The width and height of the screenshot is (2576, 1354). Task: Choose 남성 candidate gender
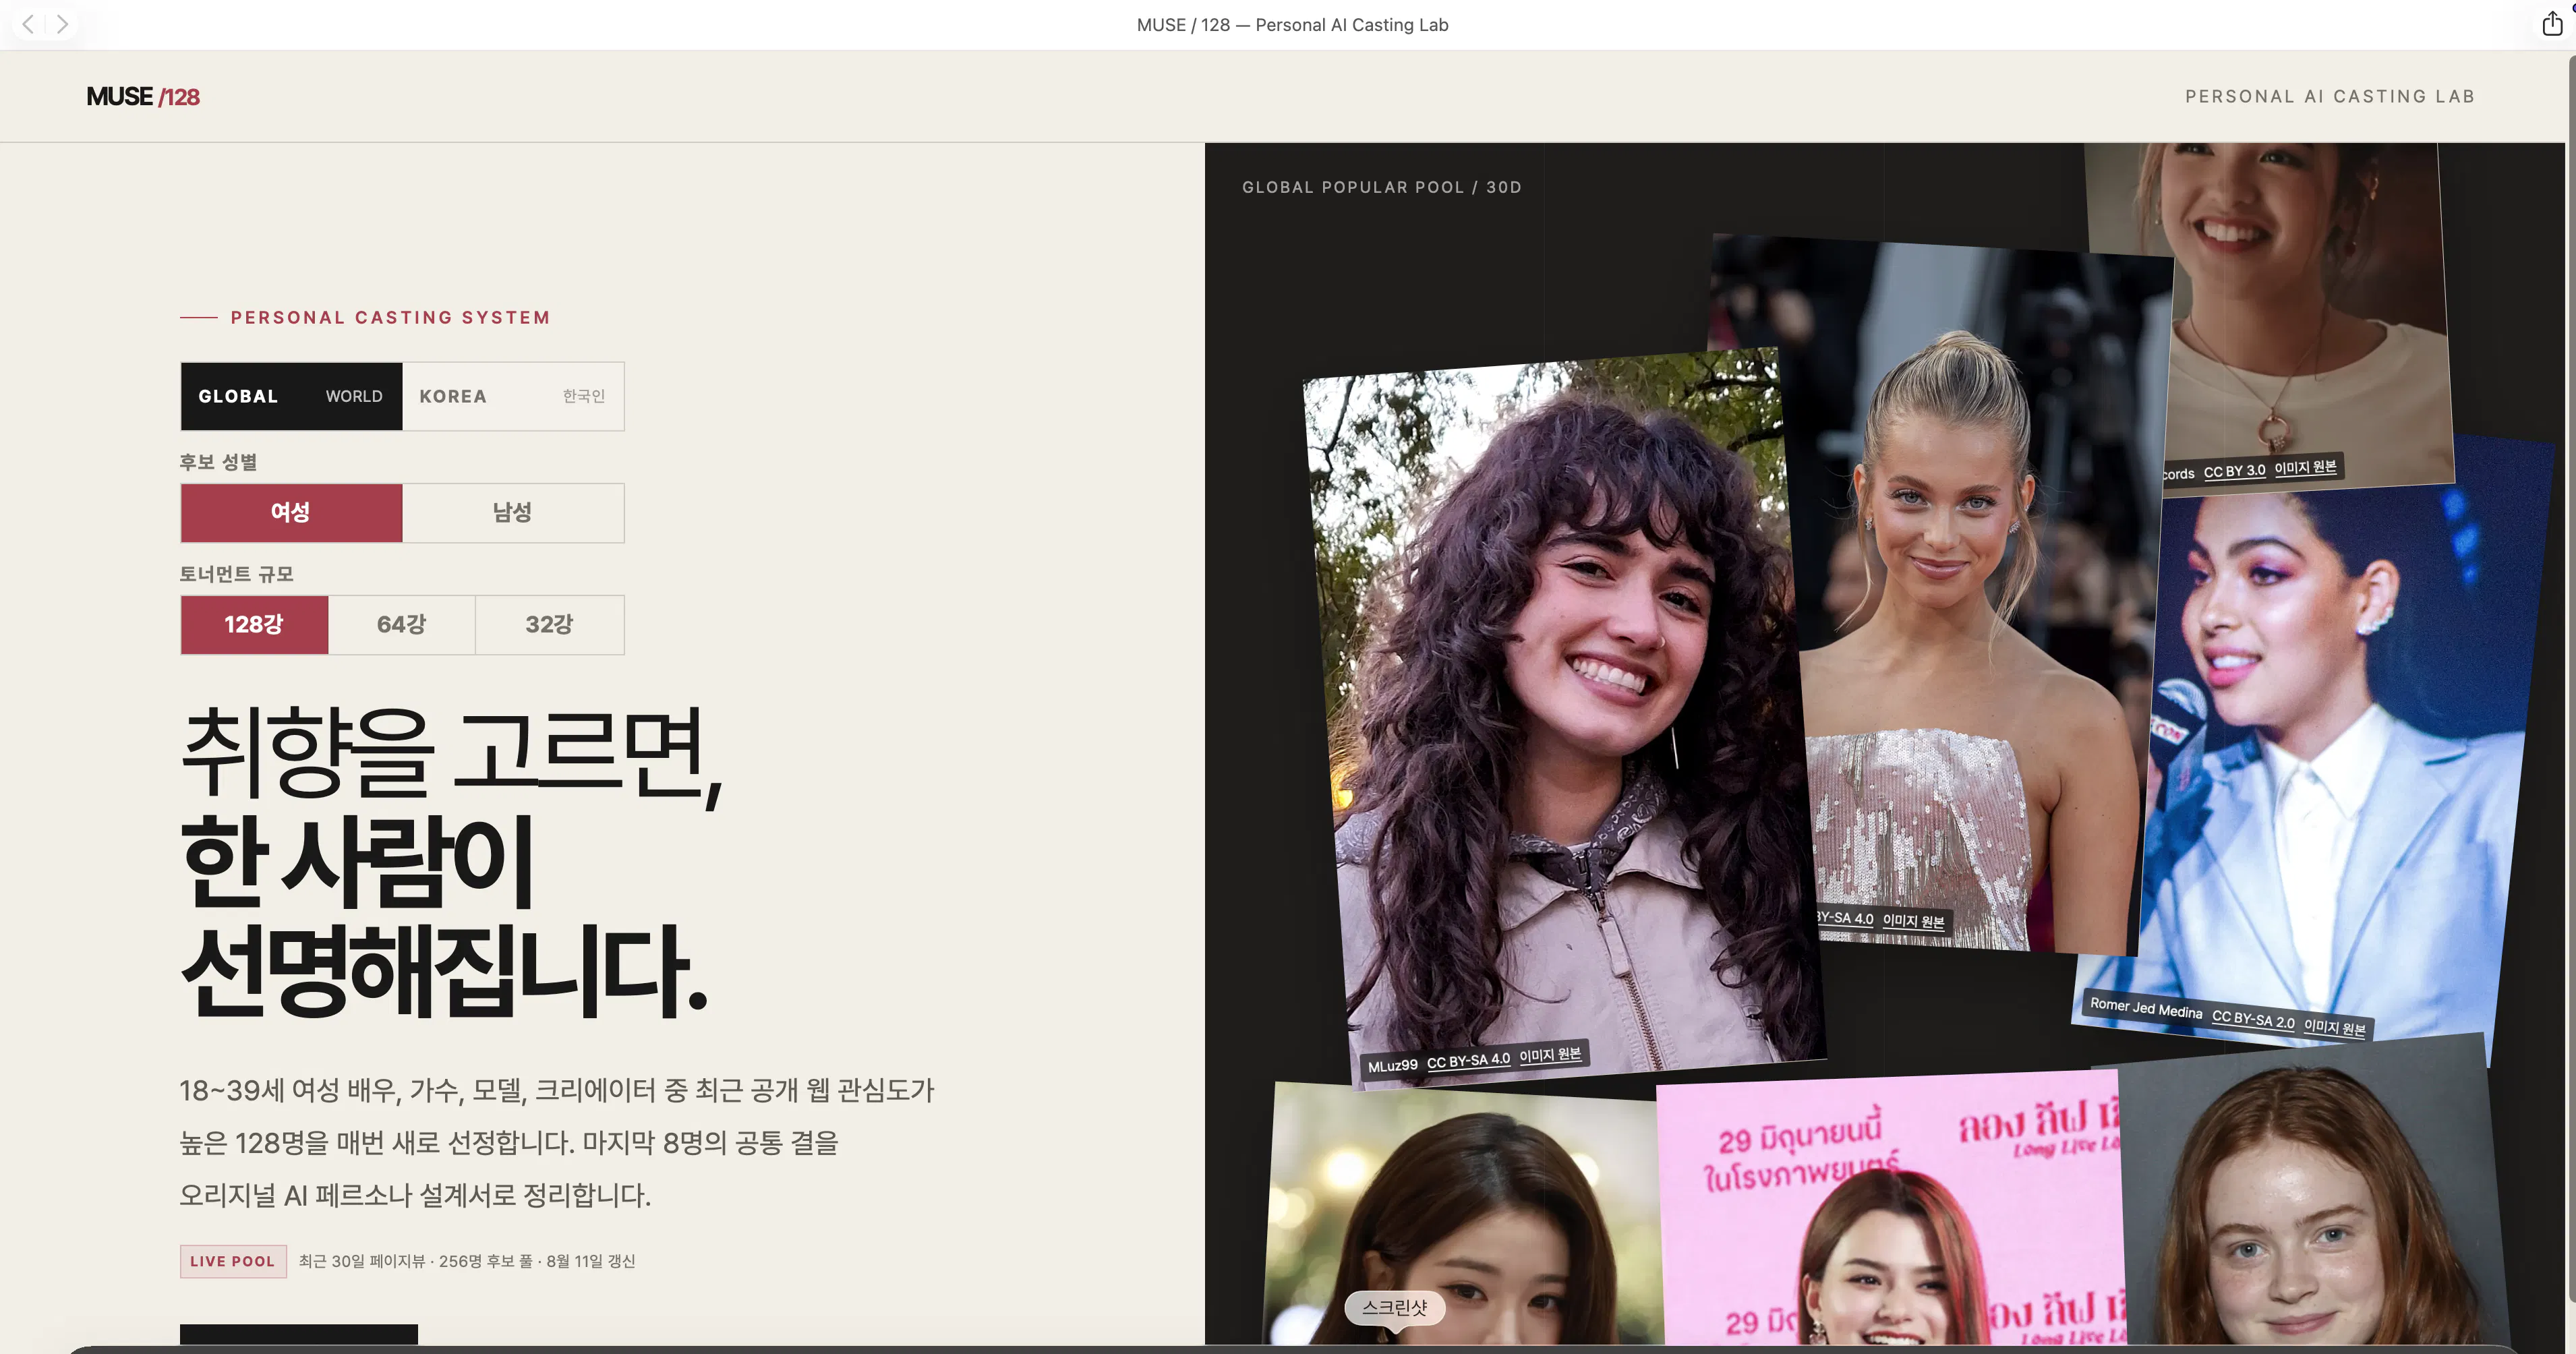click(x=513, y=513)
